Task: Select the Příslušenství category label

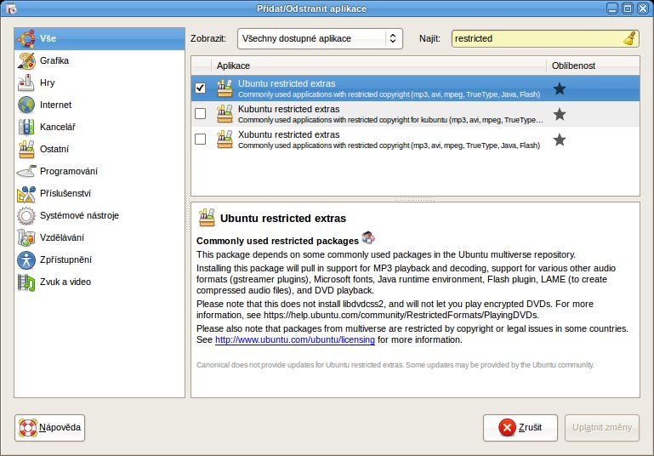Action: (65, 194)
